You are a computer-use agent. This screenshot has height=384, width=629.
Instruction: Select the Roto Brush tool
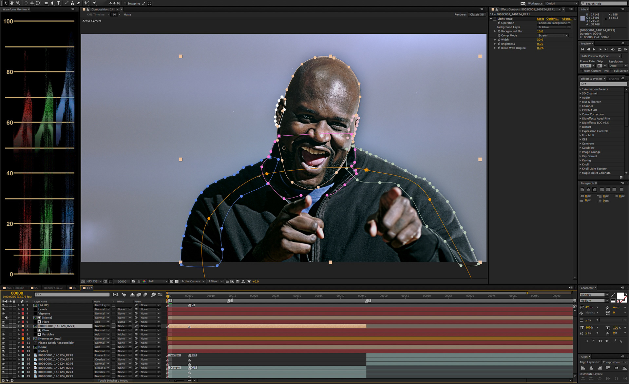[x=86, y=3]
